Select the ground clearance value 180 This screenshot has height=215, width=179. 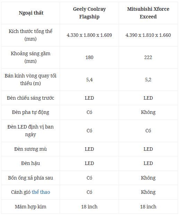(x=89, y=57)
